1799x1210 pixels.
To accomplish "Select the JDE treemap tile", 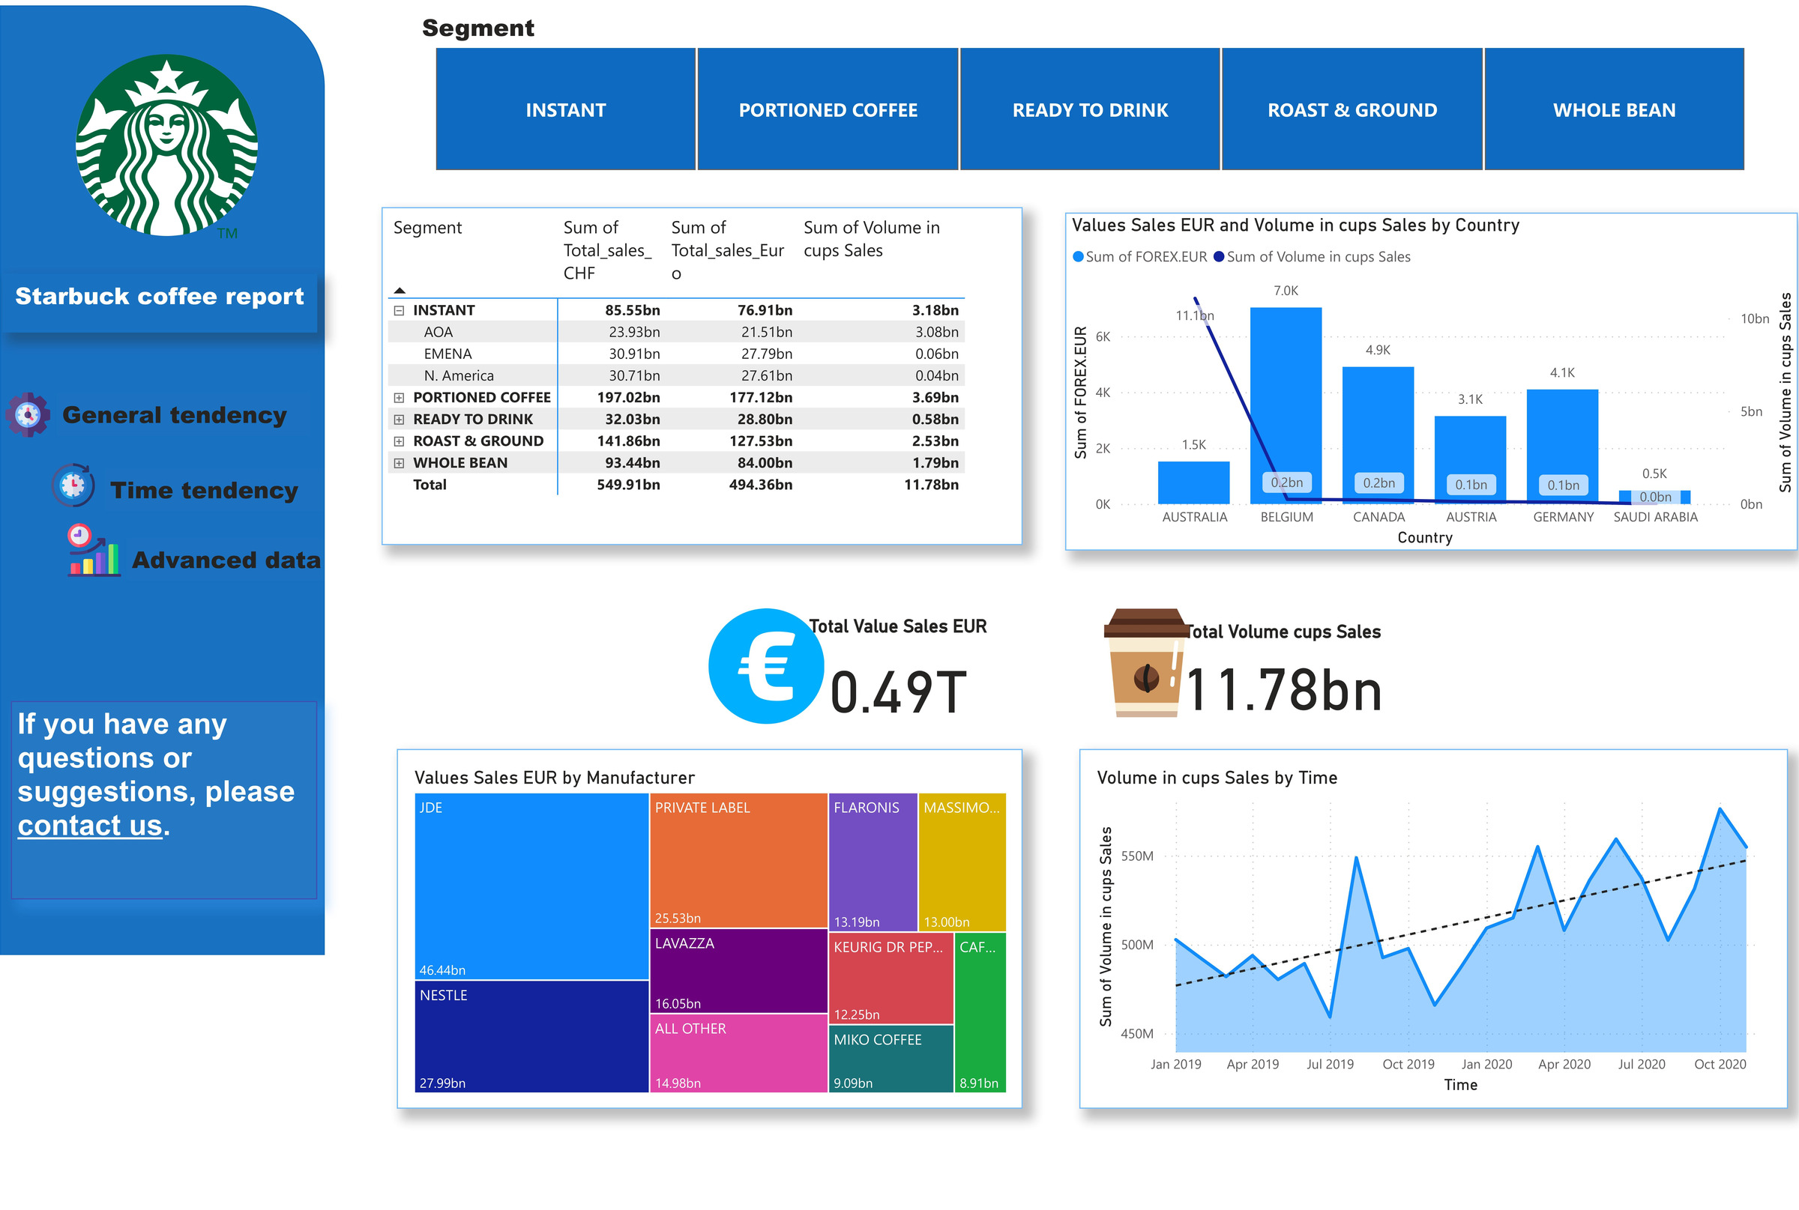I will click(x=531, y=886).
